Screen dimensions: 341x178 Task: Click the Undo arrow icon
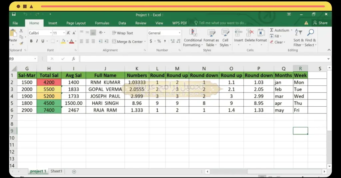point(25,14)
